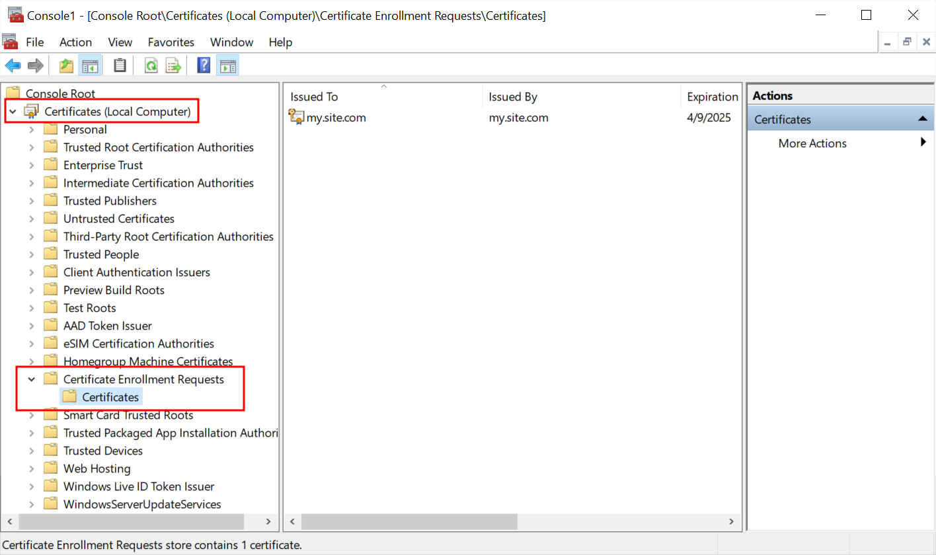Expand Intermediate Certification Authorities

[x=32, y=183]
